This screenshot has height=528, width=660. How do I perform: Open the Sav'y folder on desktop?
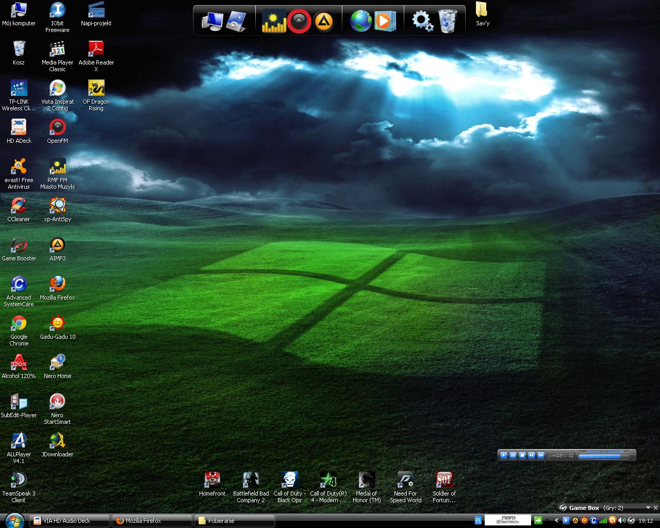[482, 14]
